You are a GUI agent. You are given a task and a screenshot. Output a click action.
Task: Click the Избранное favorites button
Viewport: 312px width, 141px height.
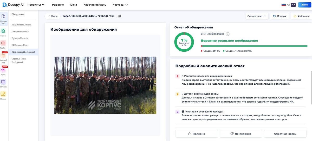tap(302, 16)
